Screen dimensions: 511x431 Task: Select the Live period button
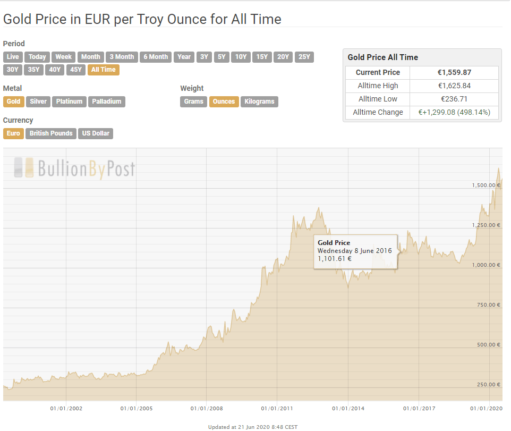pyautogui.click(x=13, y=57)
